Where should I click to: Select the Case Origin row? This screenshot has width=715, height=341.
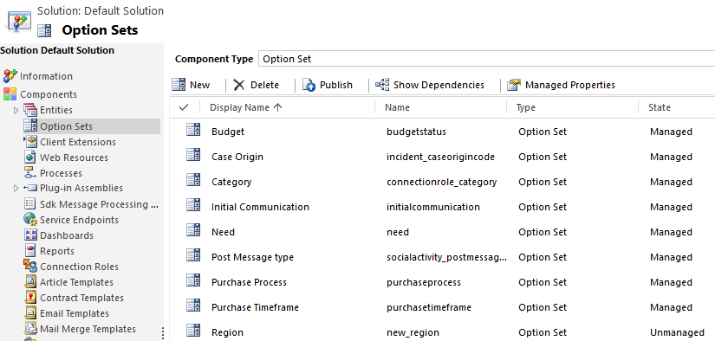click(442, 157)
